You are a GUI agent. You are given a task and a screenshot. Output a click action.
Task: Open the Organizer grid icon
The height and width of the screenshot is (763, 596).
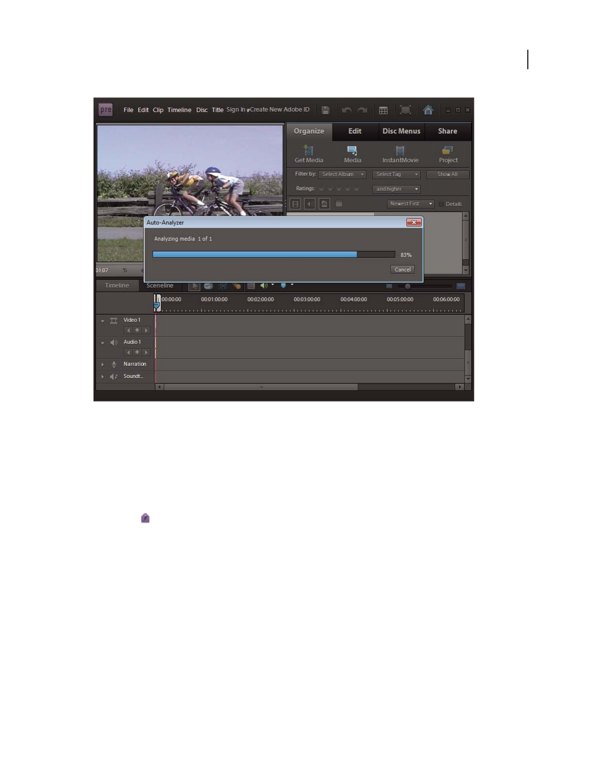coord(383,110)
